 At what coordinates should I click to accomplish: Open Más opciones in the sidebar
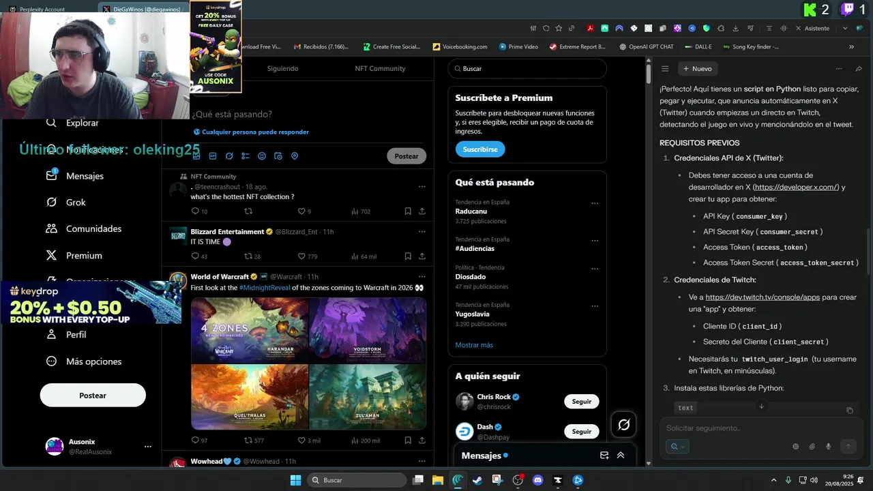(x=83, y=361)
